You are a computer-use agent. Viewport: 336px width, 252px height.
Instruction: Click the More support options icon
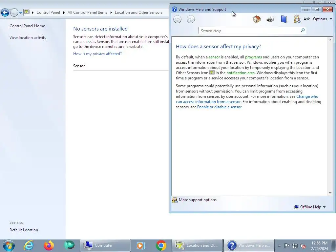coord(175,200)
